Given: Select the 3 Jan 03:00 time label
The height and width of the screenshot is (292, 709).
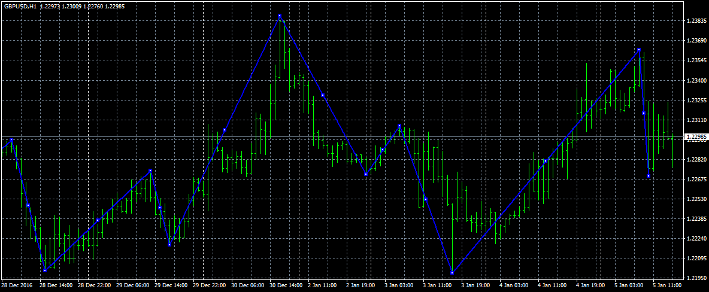Looking at the screenshot, I should (x=400, y=285).
